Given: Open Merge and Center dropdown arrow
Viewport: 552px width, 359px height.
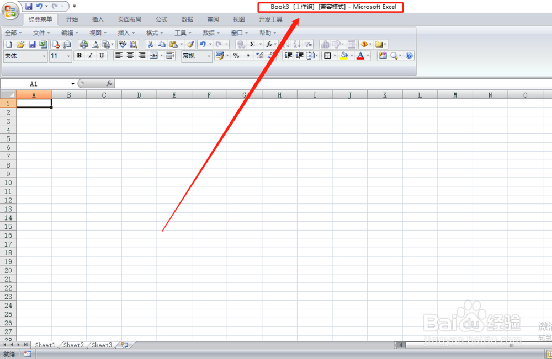Looking at the screenshot, I should 162,56.
